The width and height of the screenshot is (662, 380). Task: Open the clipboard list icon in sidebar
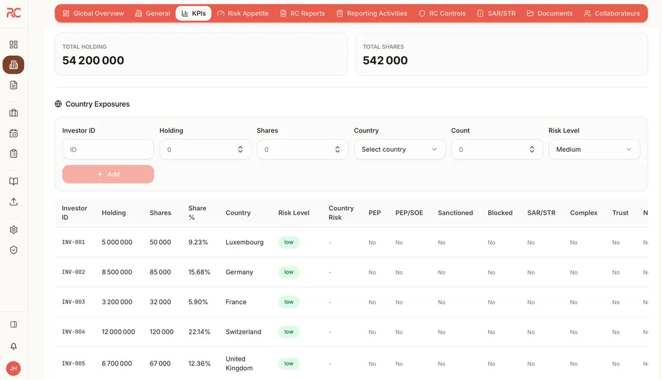tap(14, 153)
